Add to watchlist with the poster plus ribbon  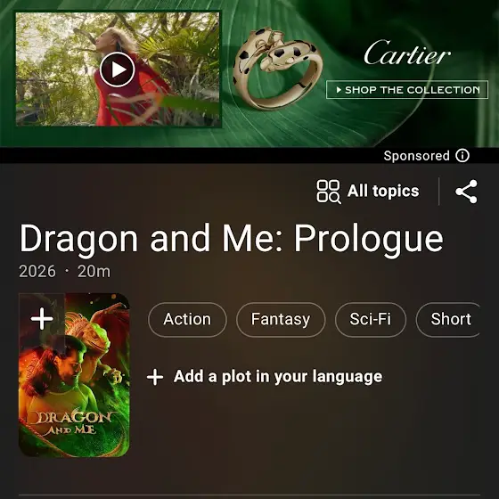coord(42,319)
